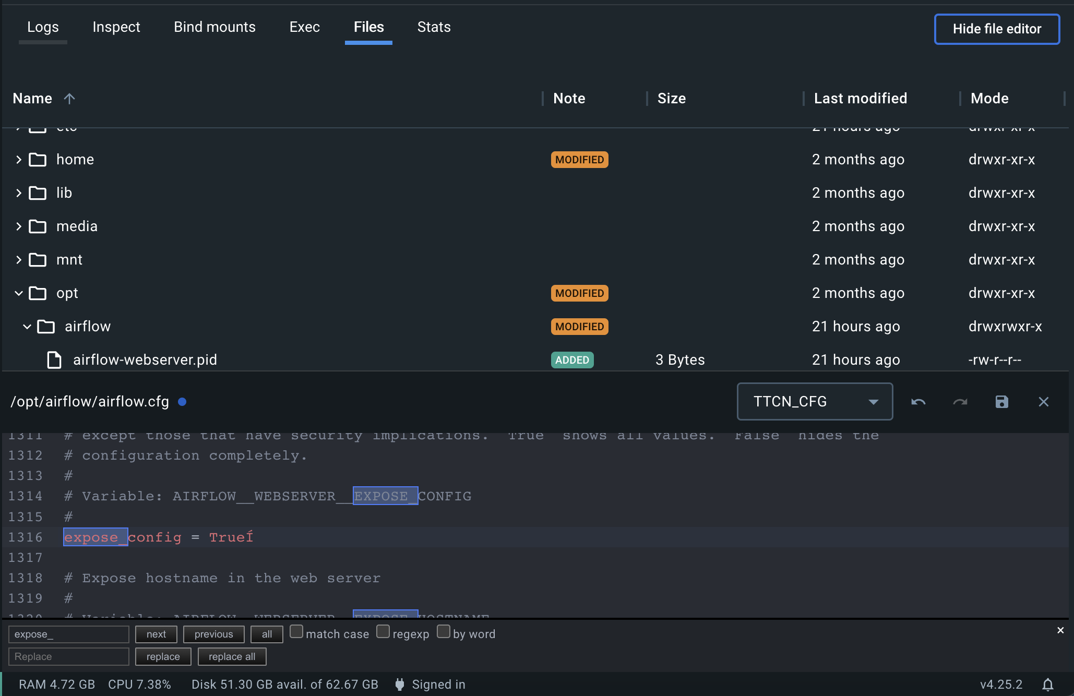Collapse the opt folder
Image resolution: width=1074 pixels, height=696 pixels.
19,293
